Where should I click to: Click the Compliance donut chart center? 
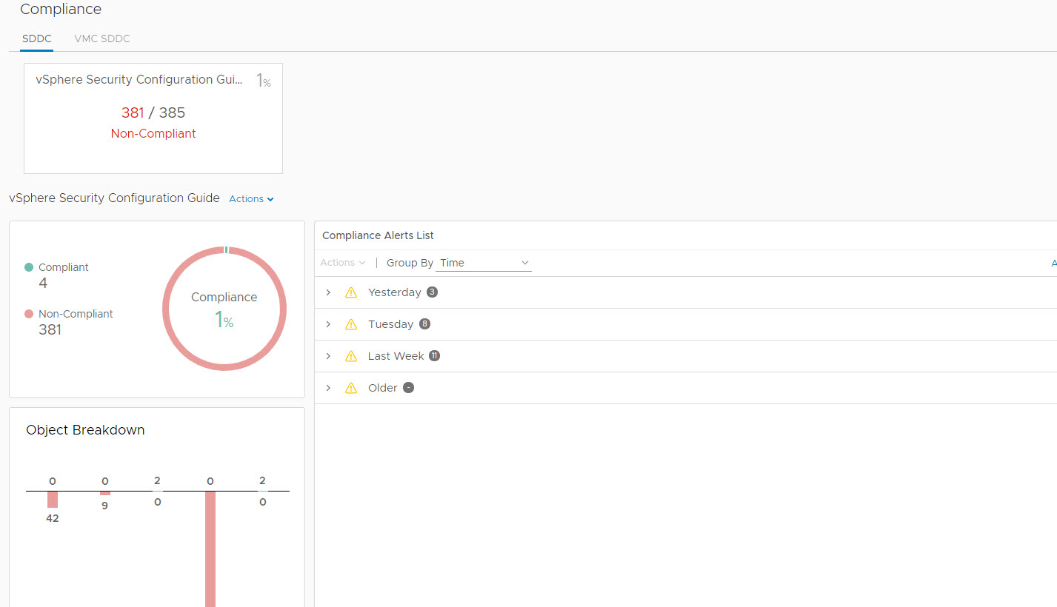coord(224,309)
